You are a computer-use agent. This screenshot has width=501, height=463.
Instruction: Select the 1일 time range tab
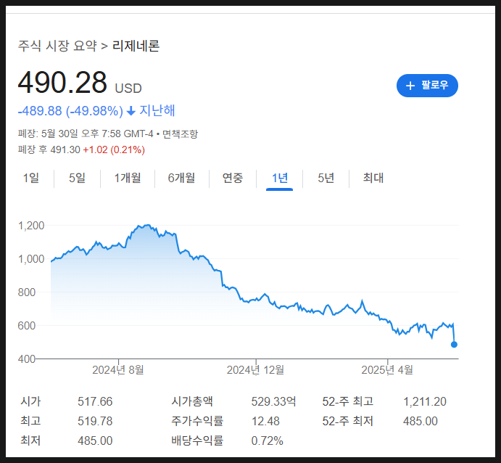pyautogui.click(x=31, y=178)
